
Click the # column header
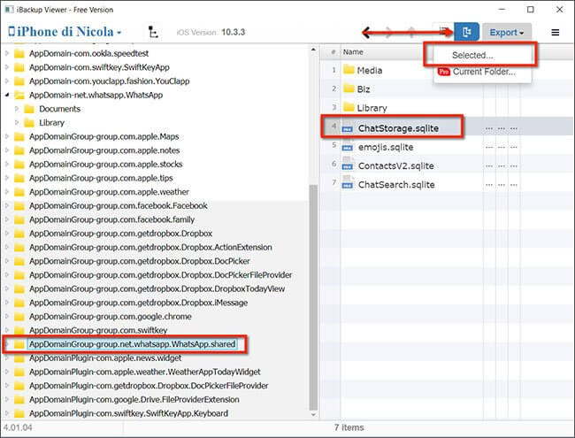pyautogui.click(x=333, y=52)
